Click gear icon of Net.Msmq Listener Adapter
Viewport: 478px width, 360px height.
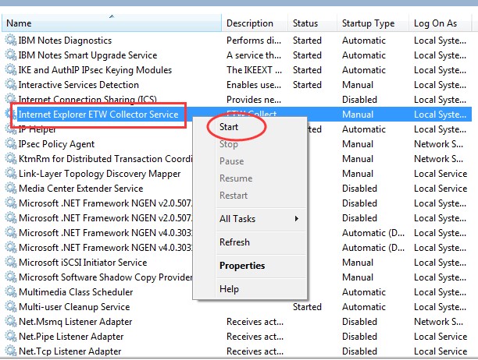tap(11, 321)
